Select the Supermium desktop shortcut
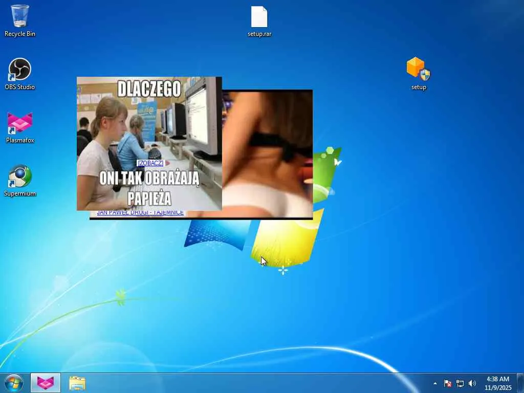The height and width of the screenshot is (393, 524). (x=20, y=181)
